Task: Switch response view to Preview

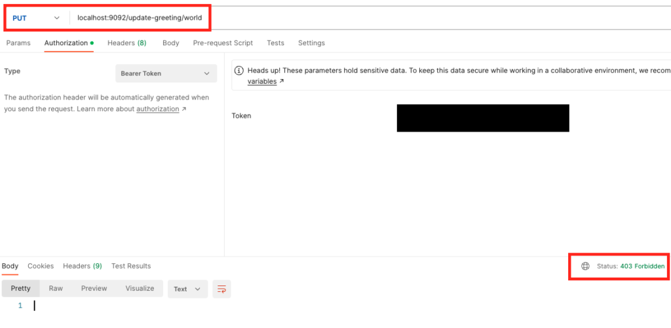Action: (x=94, y=289)
